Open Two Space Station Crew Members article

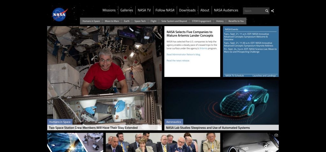pyautogui.click(x=93, y=128)
